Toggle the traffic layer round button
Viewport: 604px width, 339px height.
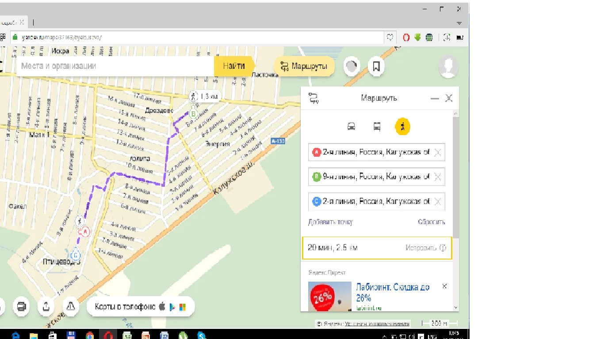(352, 67)
